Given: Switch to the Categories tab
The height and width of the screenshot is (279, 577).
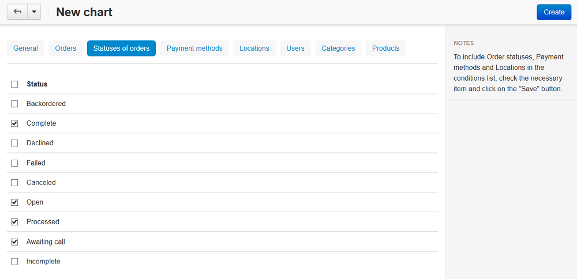Looking at the screenshot, I should (338, 48).
